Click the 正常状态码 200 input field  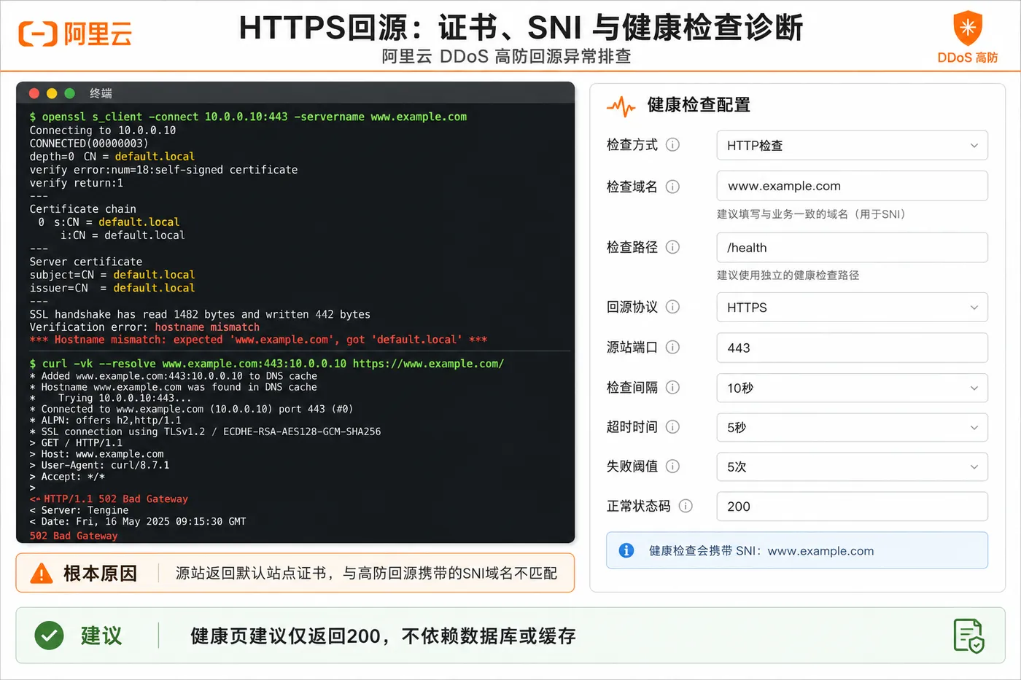[x=852, y=507]
